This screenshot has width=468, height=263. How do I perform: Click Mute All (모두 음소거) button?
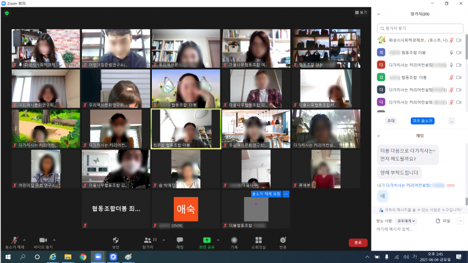(x=423, y=121)
